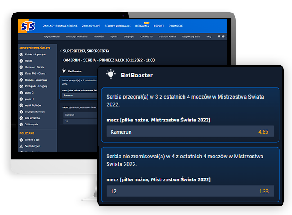Click Serbia przegrał(a) statistic text in popup

[x=185, y=100]
